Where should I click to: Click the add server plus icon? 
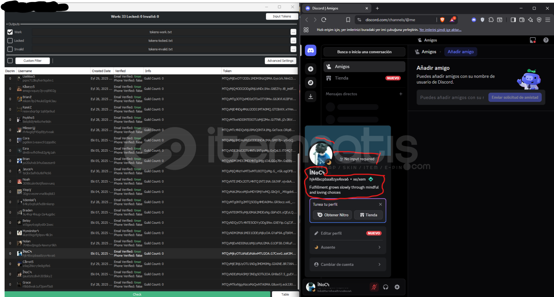[x=310, y=69]
